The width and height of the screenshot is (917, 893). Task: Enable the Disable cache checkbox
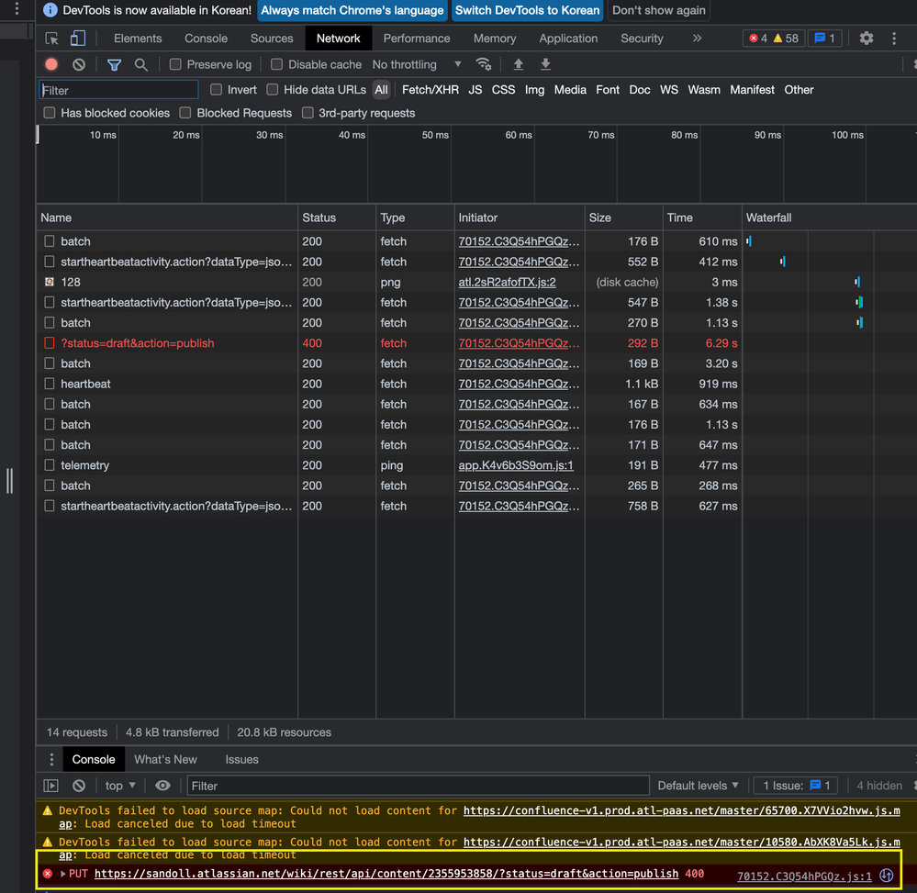pyautogui.click(x=276, y=64)
